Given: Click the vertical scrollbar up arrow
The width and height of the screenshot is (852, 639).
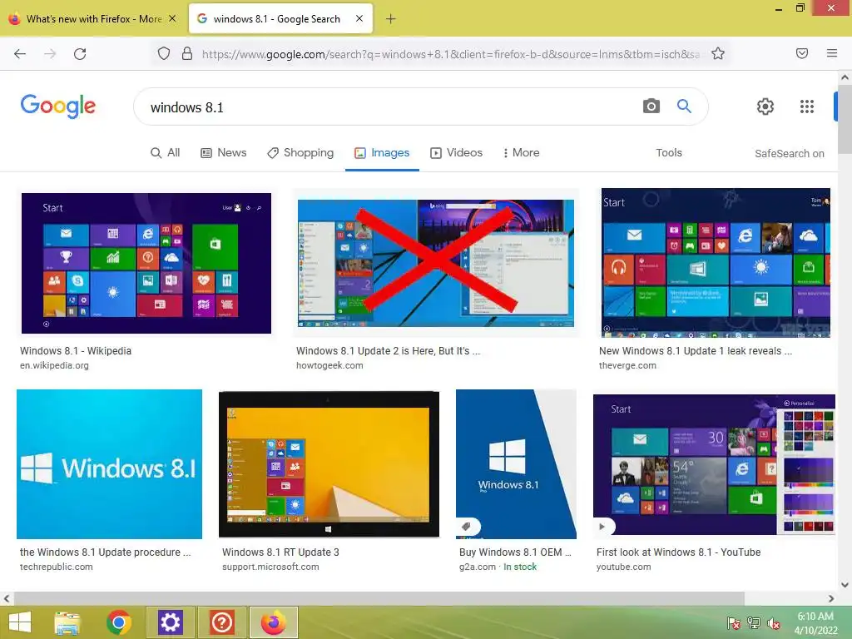Looking at the screenshot, I should 845,77.
